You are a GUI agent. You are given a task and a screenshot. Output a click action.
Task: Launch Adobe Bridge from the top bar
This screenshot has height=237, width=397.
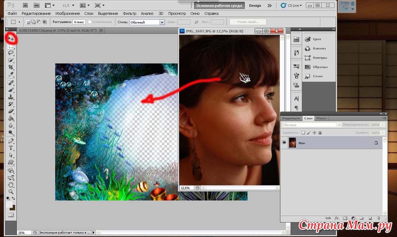[x=26, y=5]
